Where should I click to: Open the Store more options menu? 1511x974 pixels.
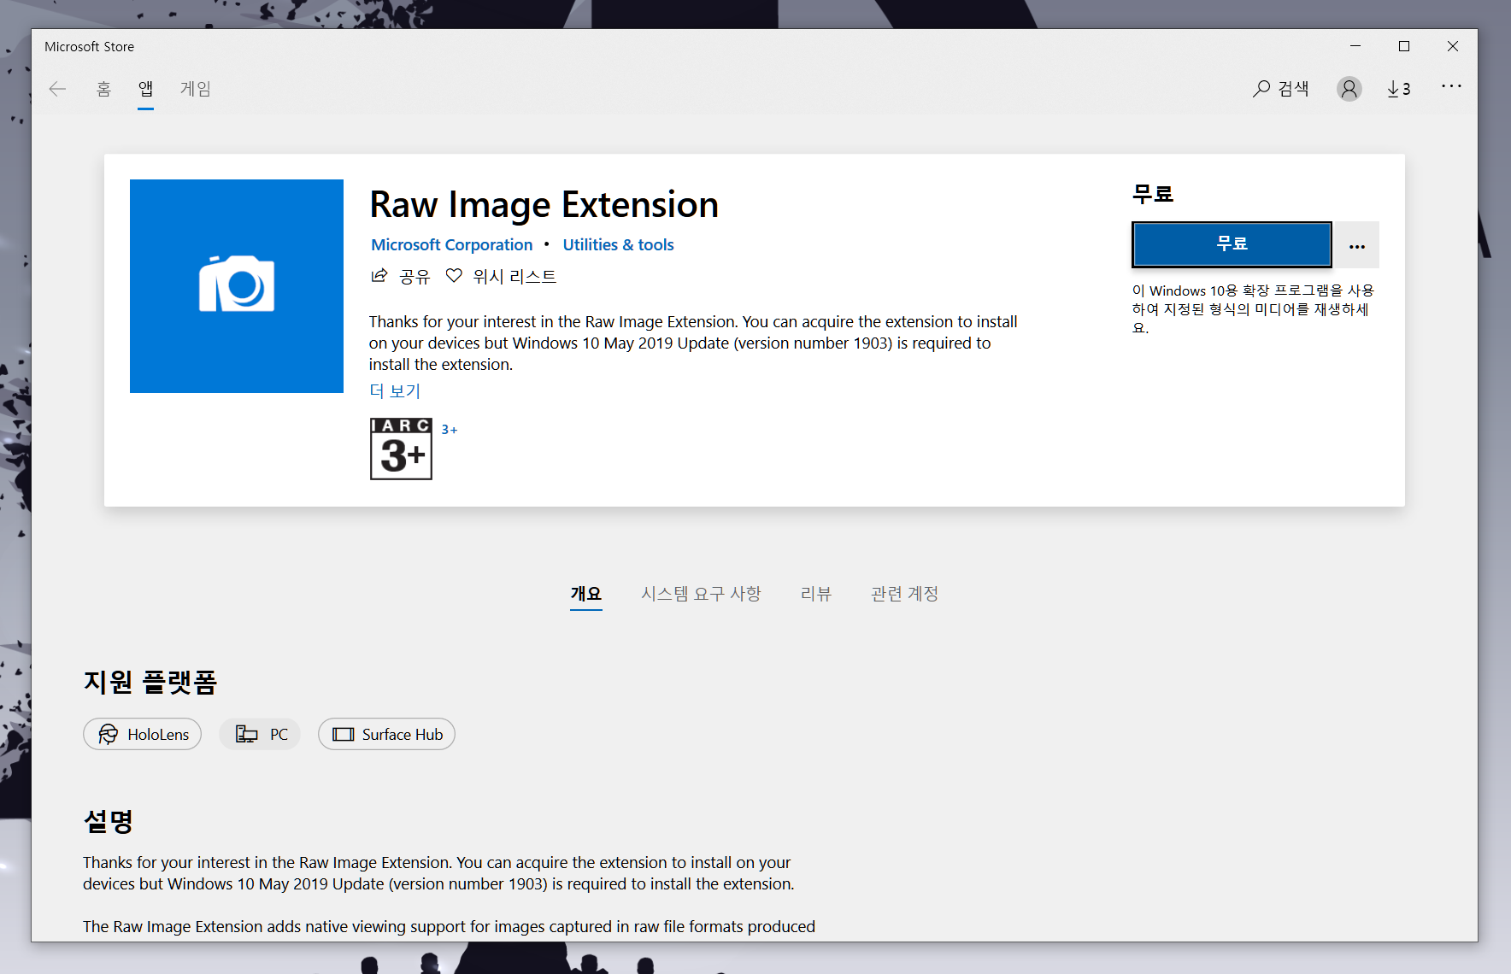click(1451, 86)
